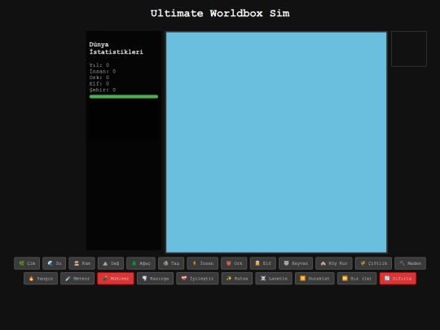The width and height of the screenshot is (440, 330).
Task: Select the Lanetle curse tool
Action: (274, 279)
